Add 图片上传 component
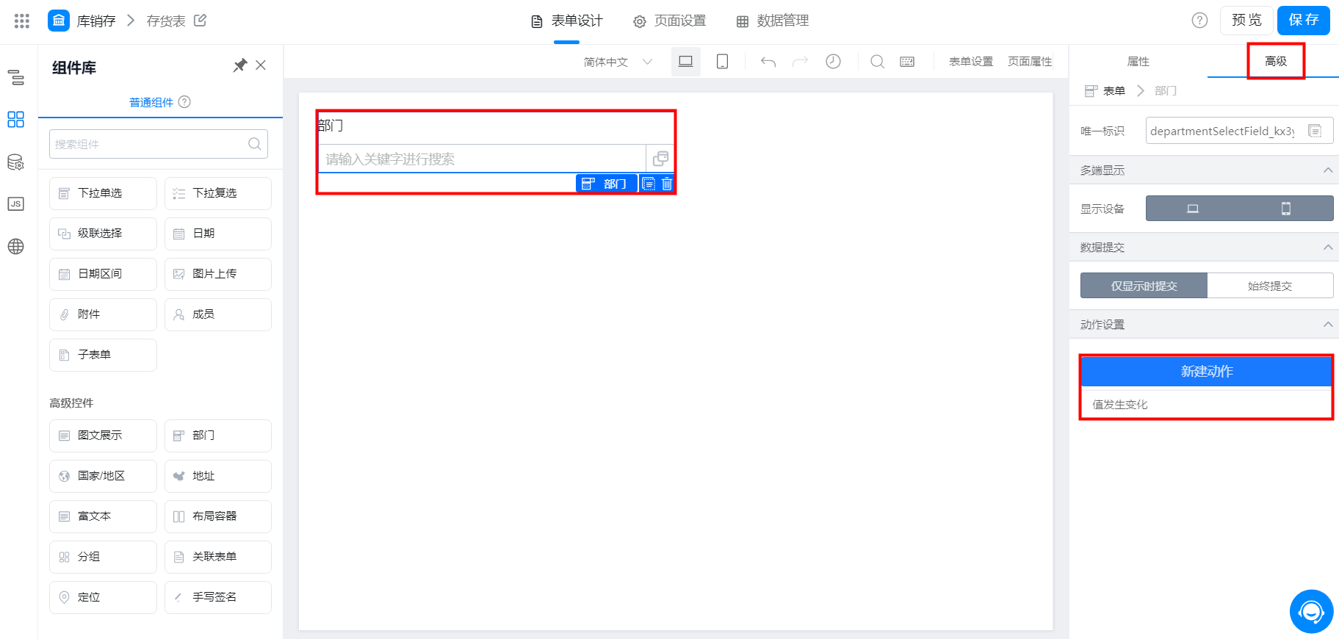Image resolution: width=1339 pixels, height=639 pixels. click(x=218, y=274)
